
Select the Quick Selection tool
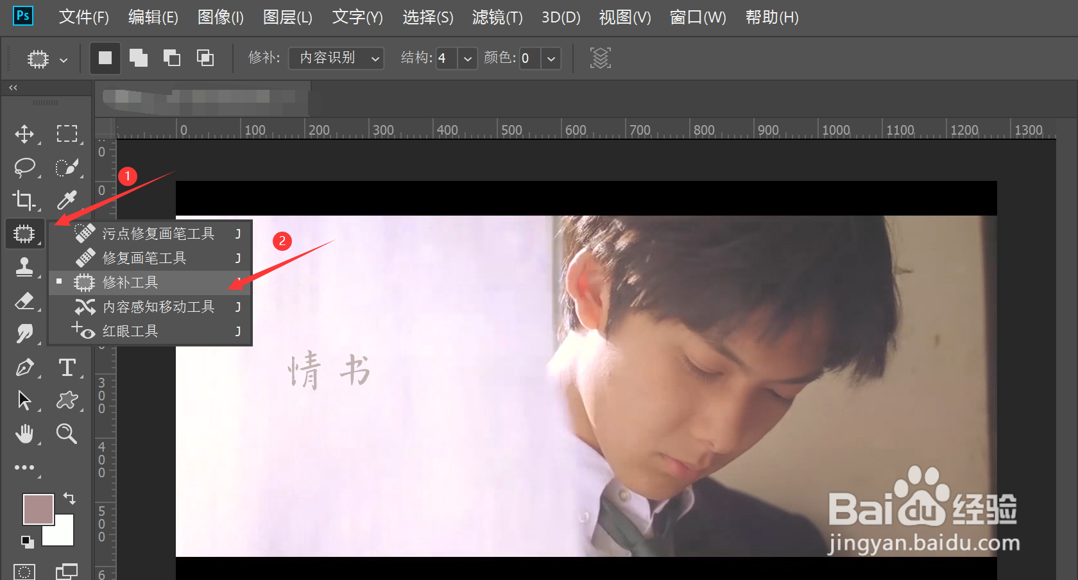coord(67,167)
